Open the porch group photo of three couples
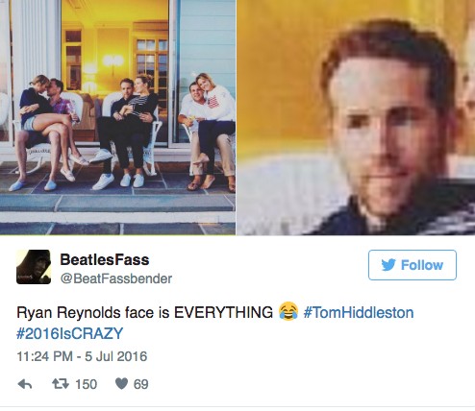The height and width of the screenshot is (411, 475). tap(117, 117)
